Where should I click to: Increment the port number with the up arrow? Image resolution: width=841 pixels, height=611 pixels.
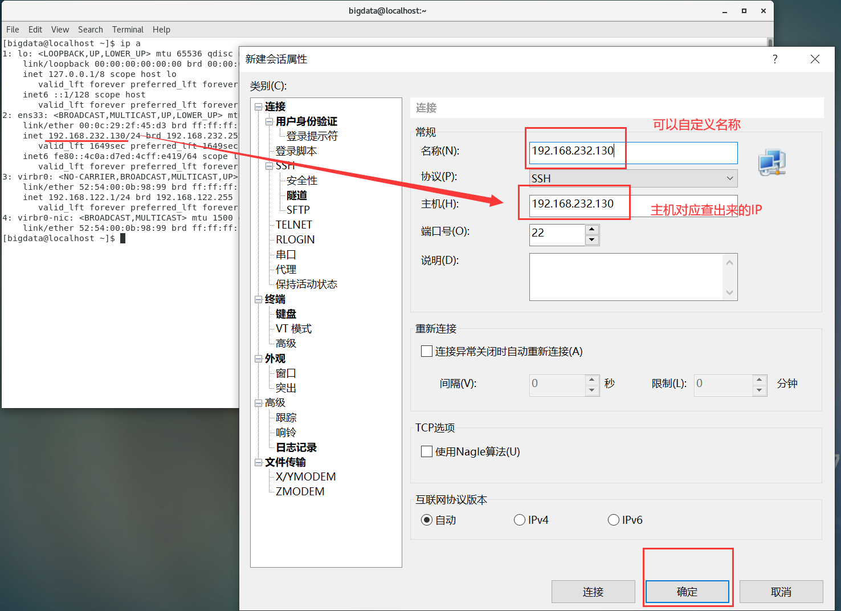[592, 230]
